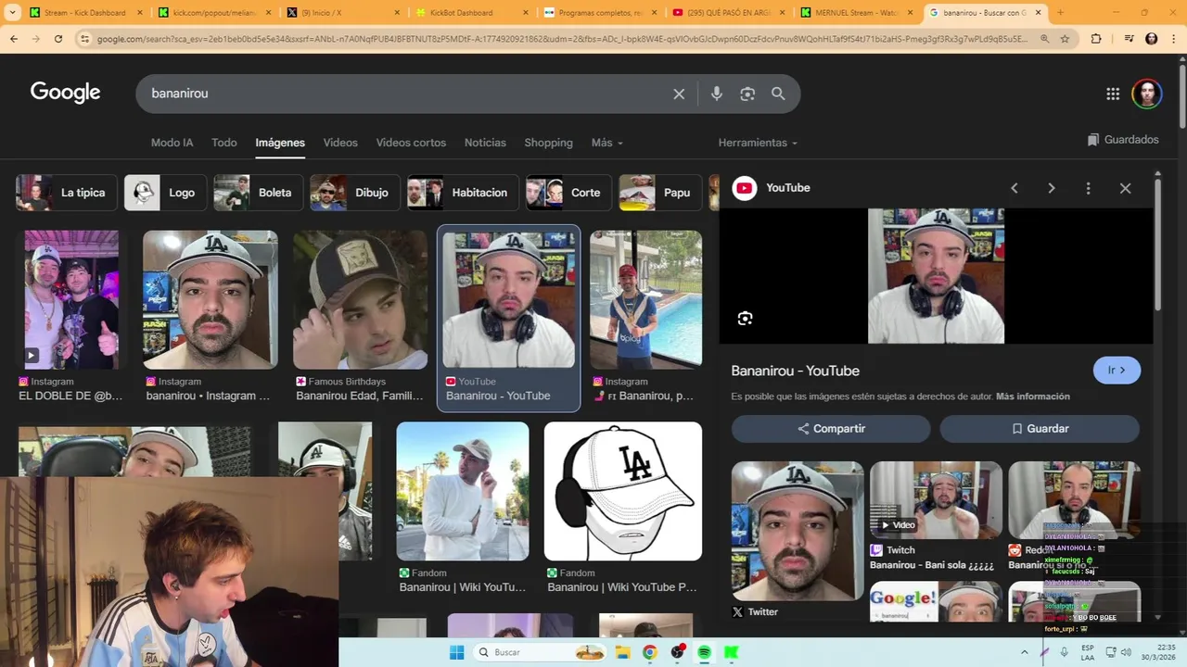This screenshot has height=667, width=1187.
Task: Apply the Corte filter chip
Action: 568,193
